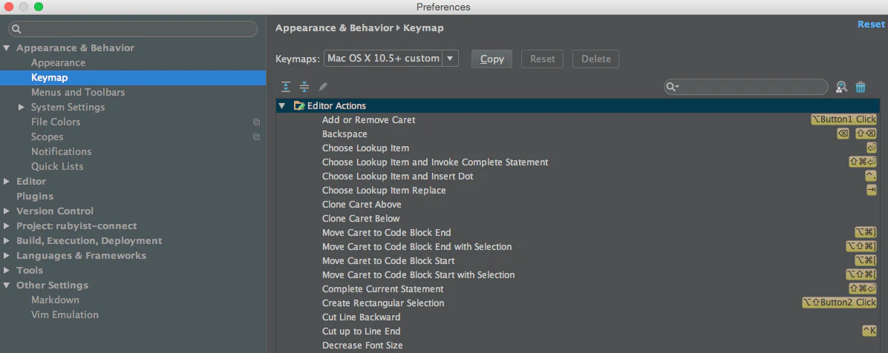Open the Keymaps dropdown
888x353 pixels.
point(391,59)
